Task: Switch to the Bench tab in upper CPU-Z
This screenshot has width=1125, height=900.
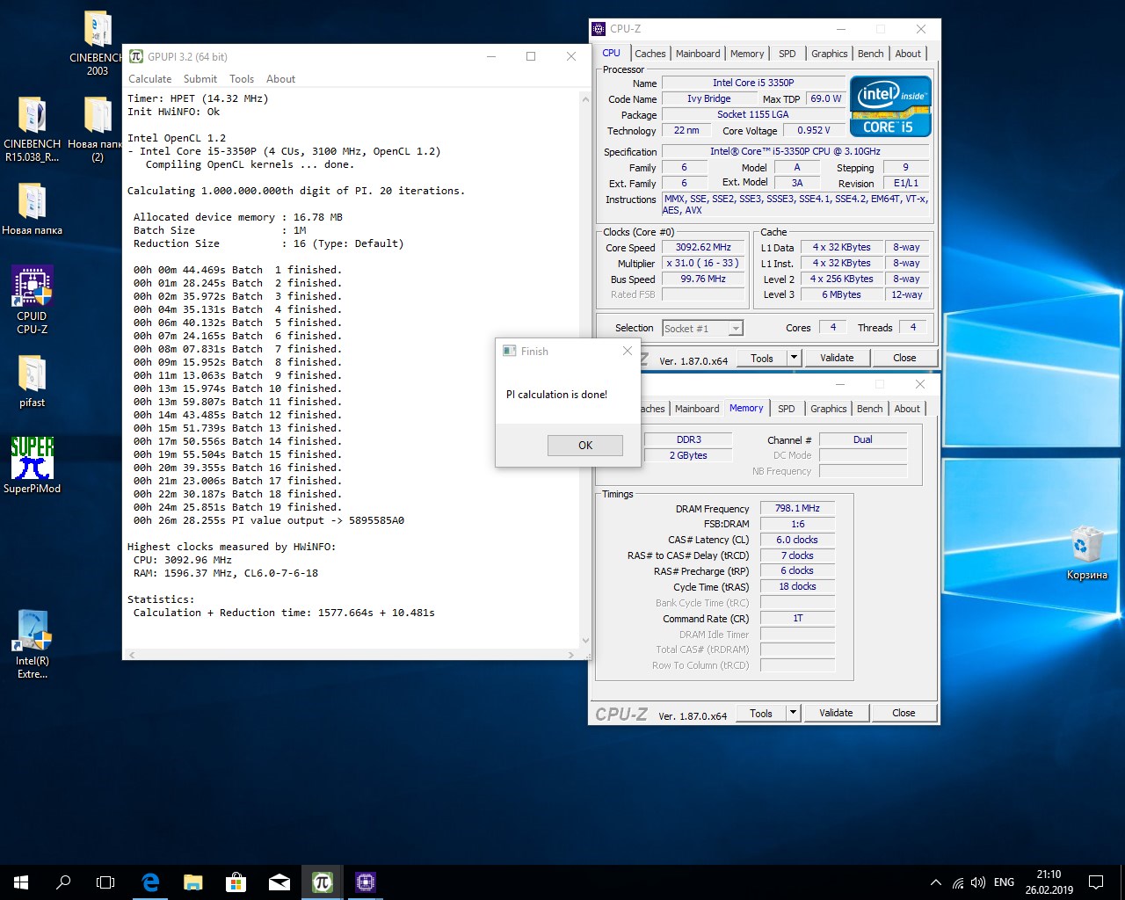Action: pyautogui.click(x=871, y=54)
